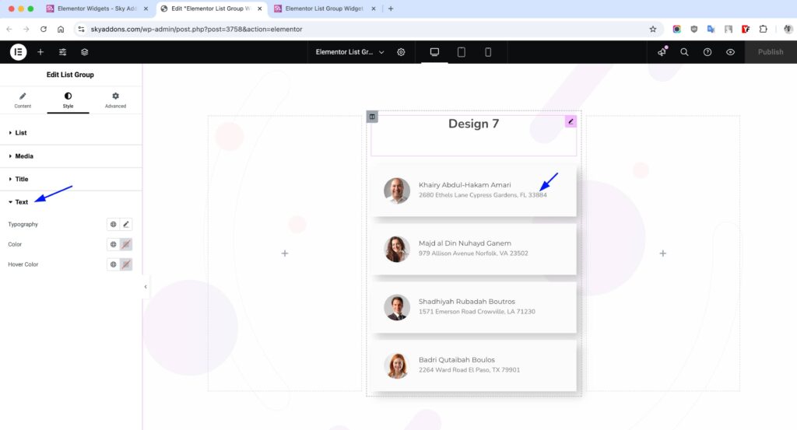Screen dimensions: 797x430
Task: Click Majd al Din Nuhayd Ganem's photo
Action: pos(396,249)
